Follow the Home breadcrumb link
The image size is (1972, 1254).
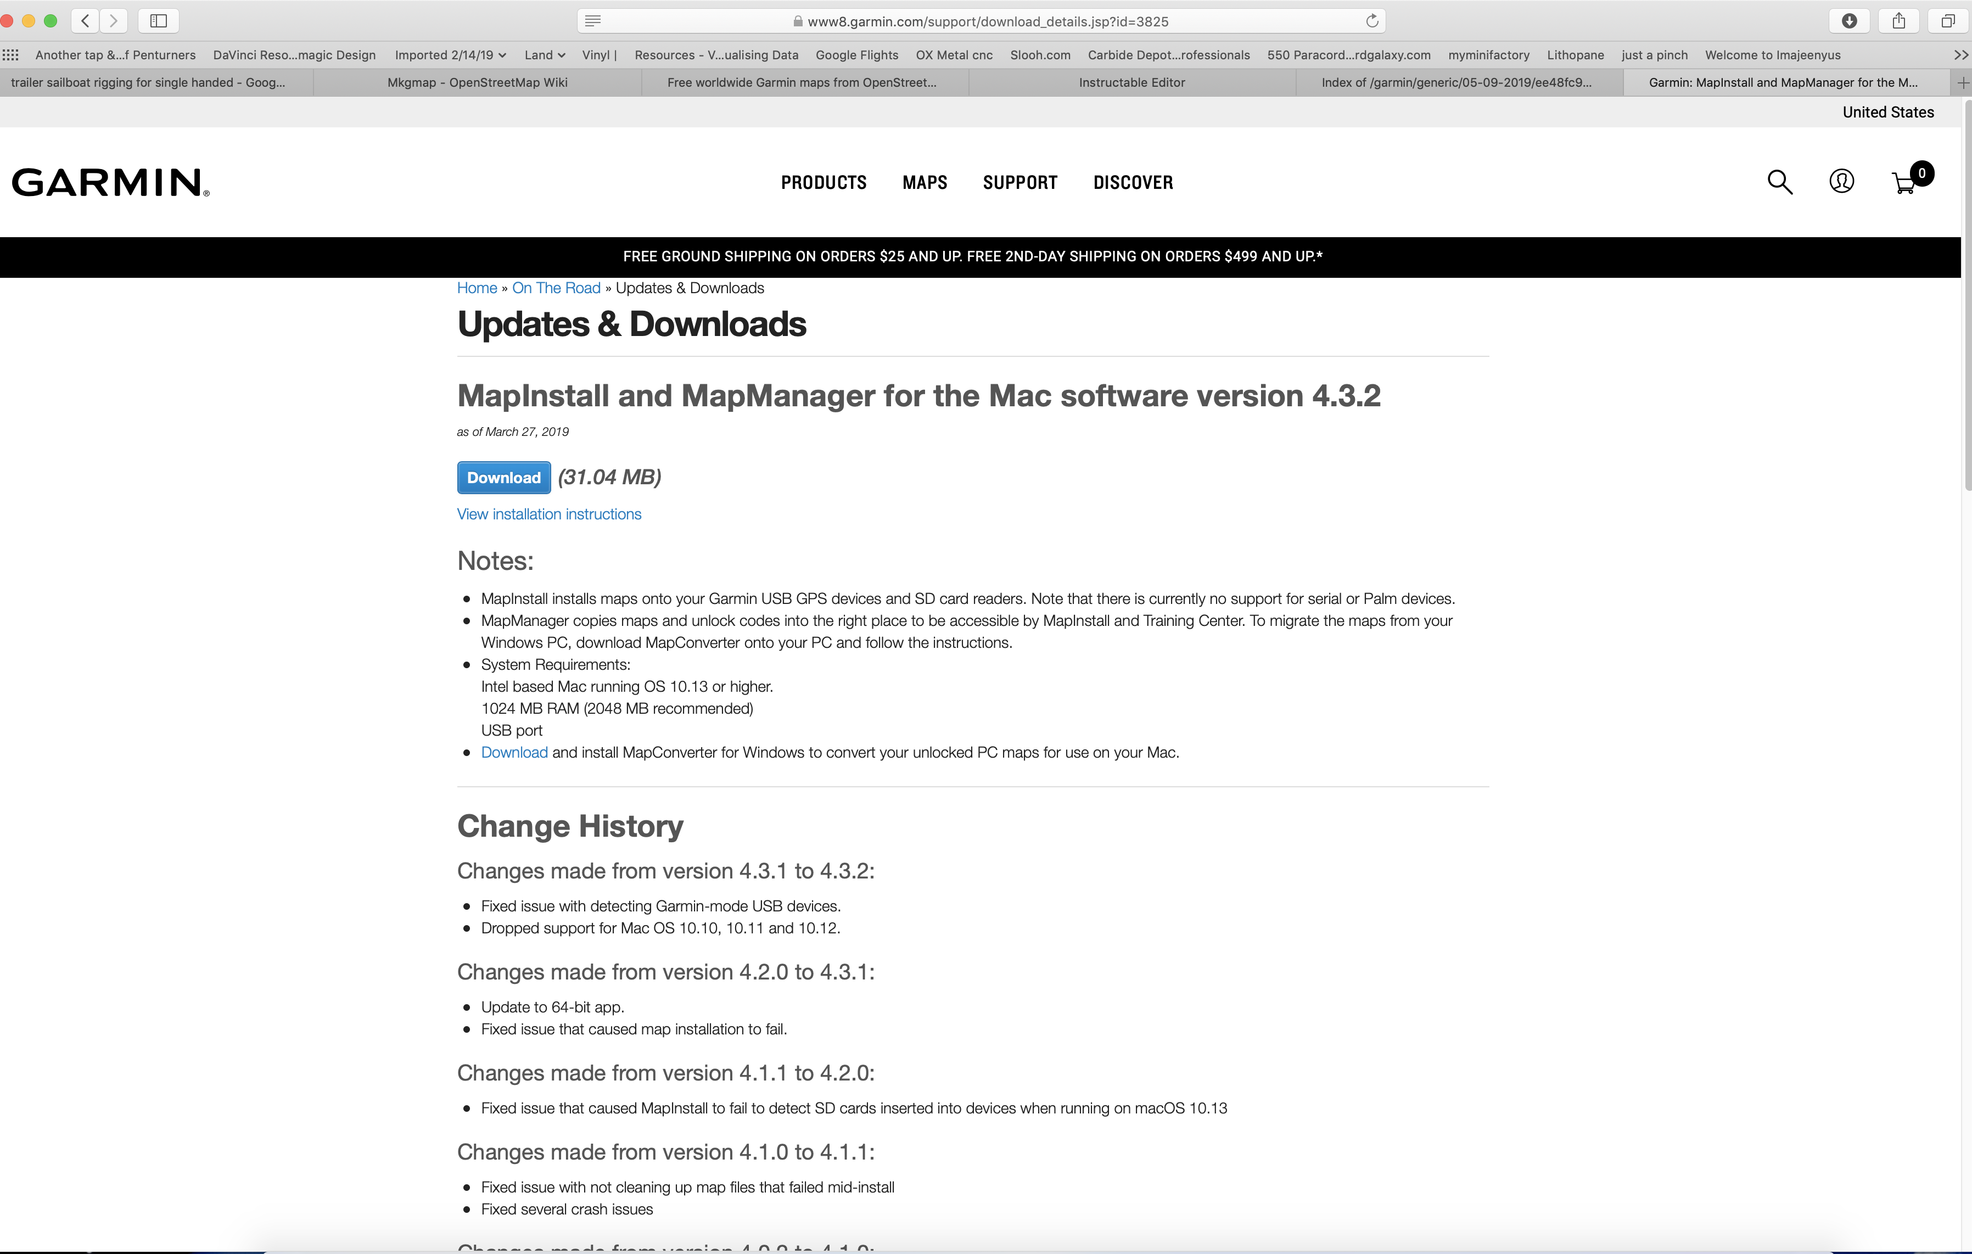(x=477, y=288)
